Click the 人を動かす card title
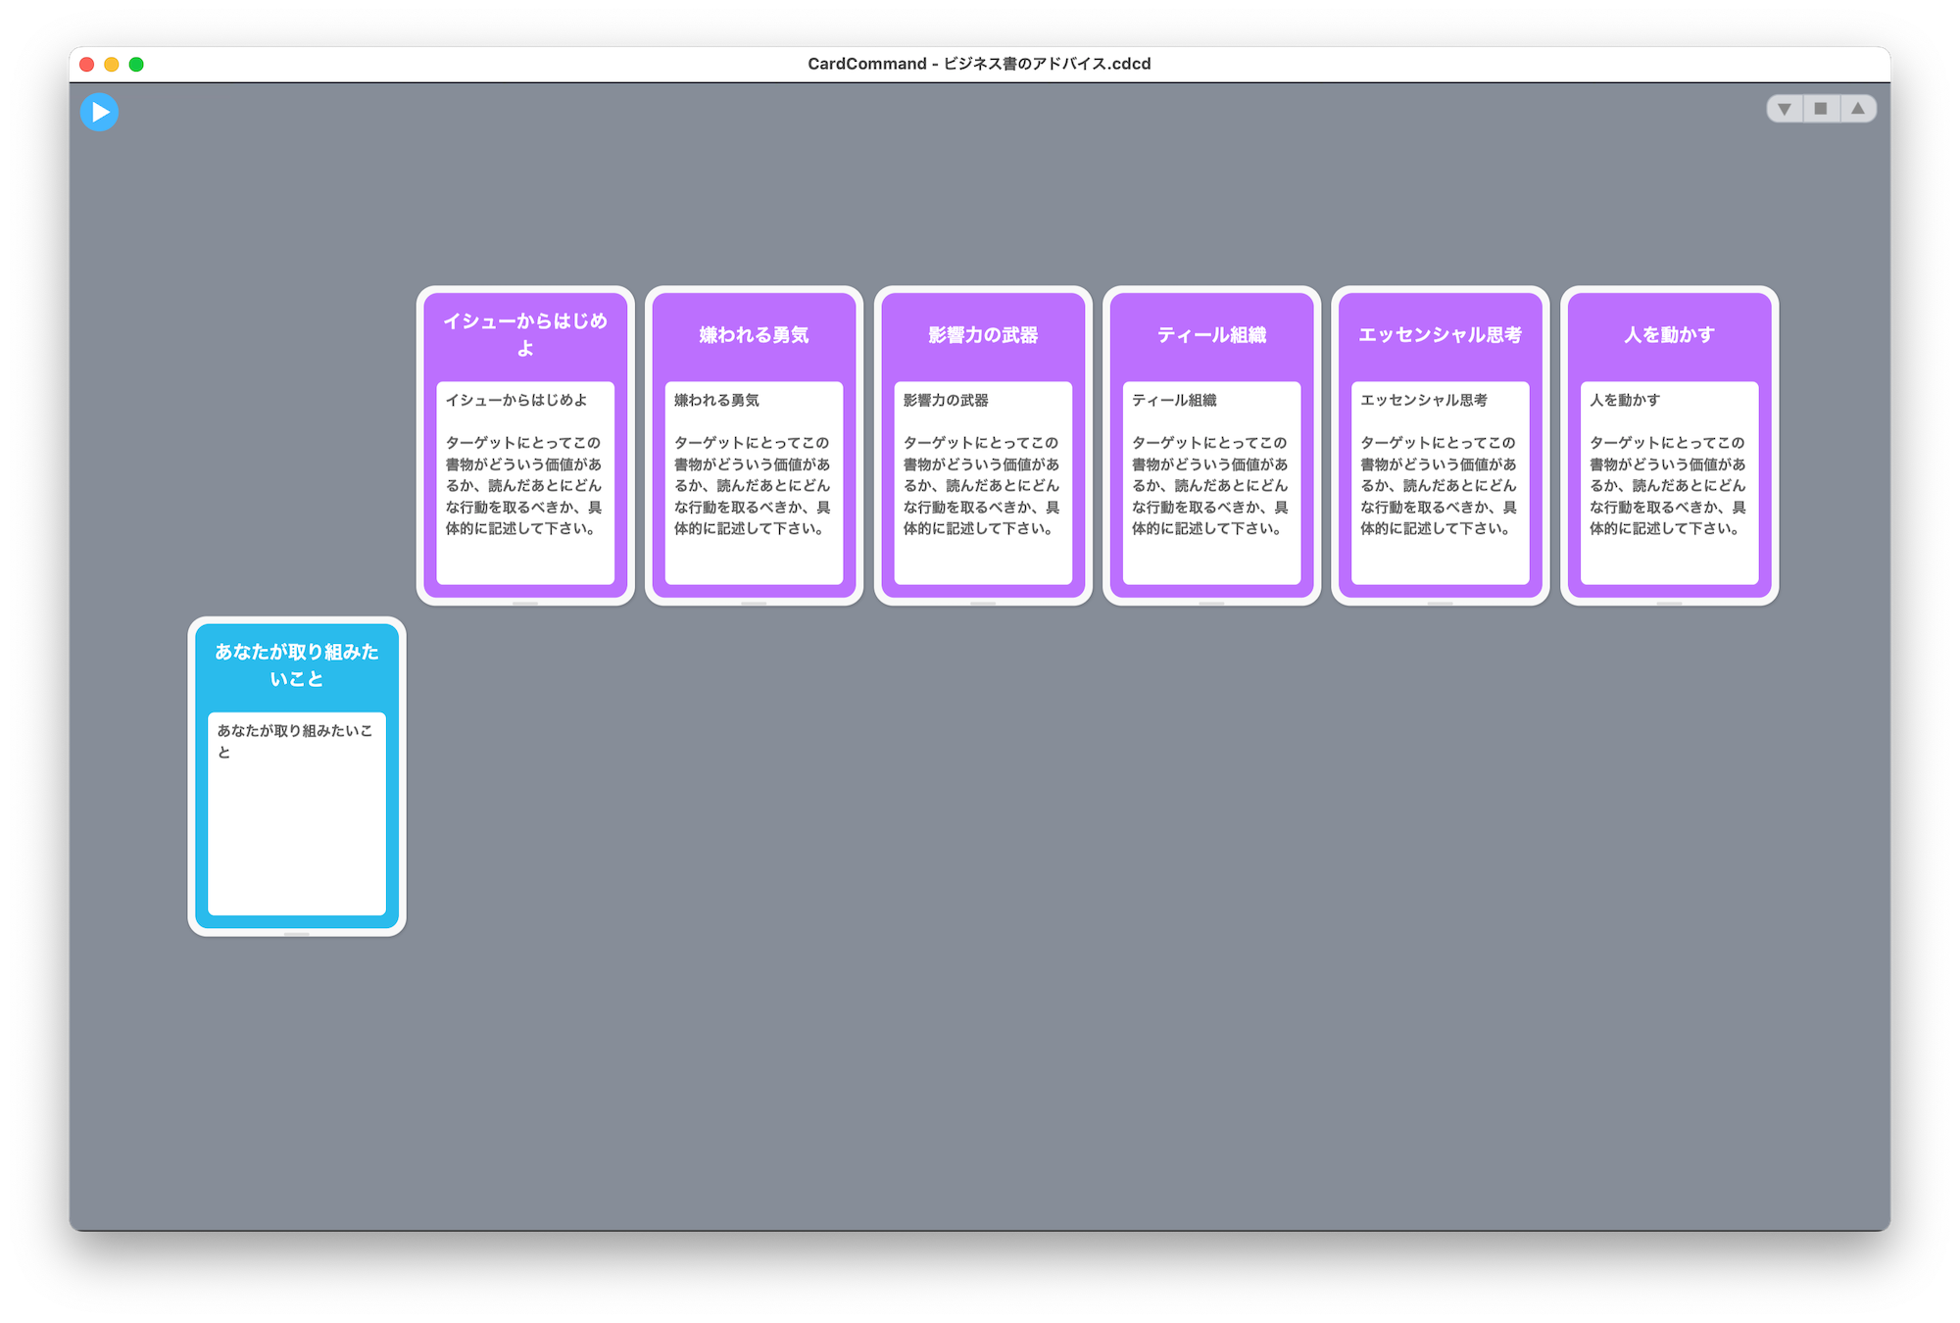Screen dimensions: 1960x1323 click(1669, 335)
